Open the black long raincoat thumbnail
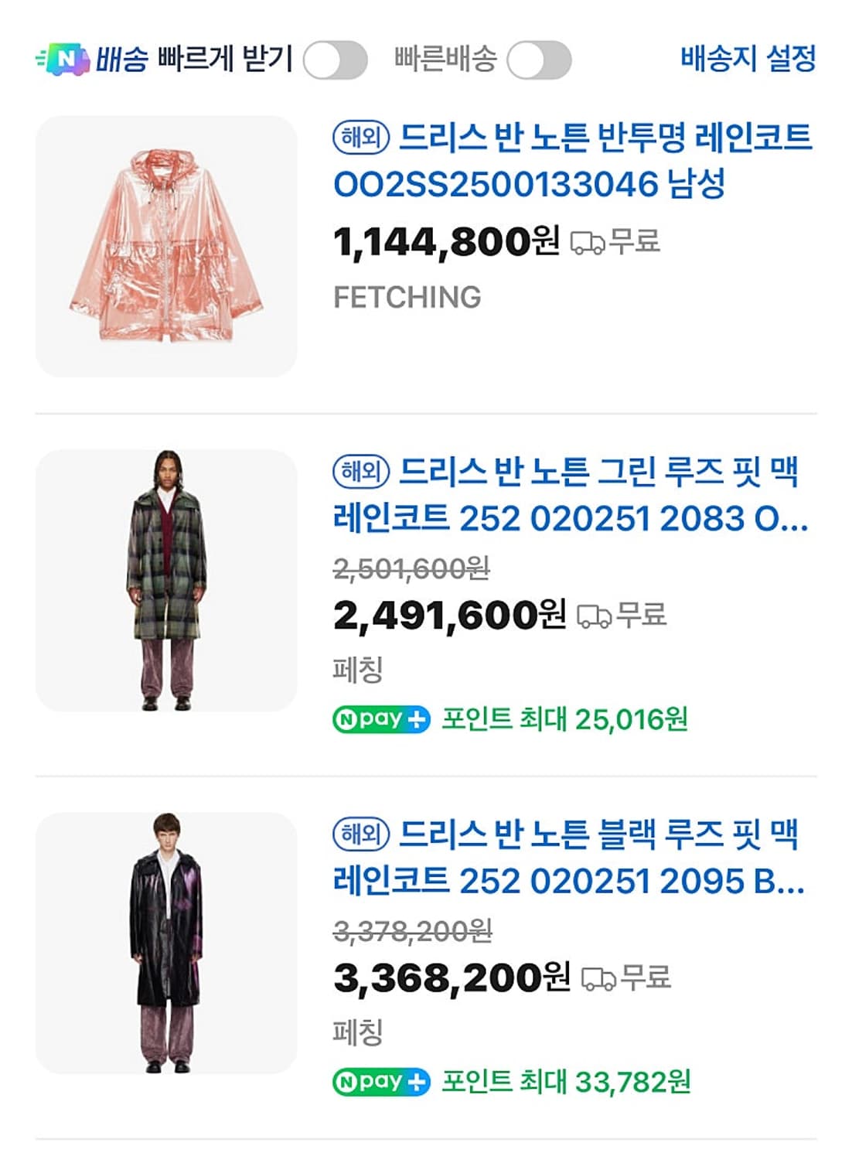Image resolution: width=852 pixels, height=1160 pixels. (x=166, y=943)
